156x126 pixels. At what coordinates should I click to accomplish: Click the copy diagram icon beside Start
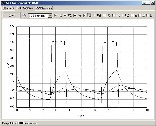click(x=24, y=15)
